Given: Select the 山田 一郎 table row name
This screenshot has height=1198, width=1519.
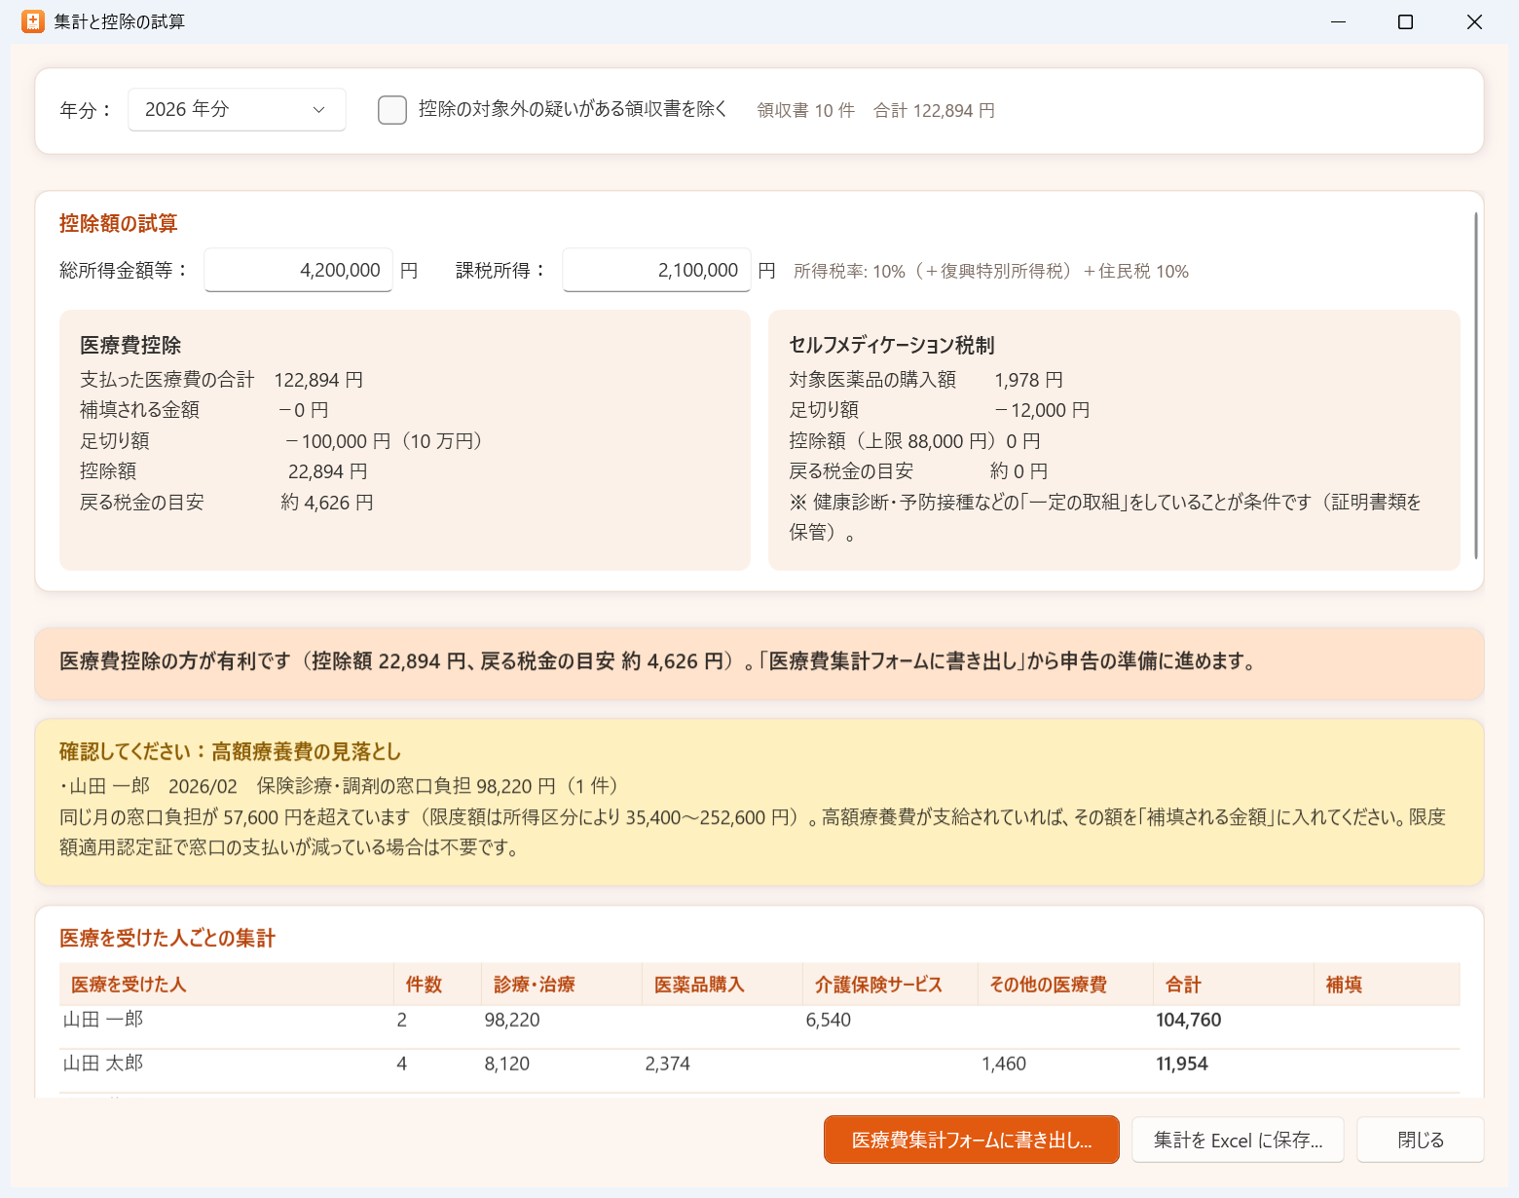Looking at the screenshot, I should tap(103, 1020).
